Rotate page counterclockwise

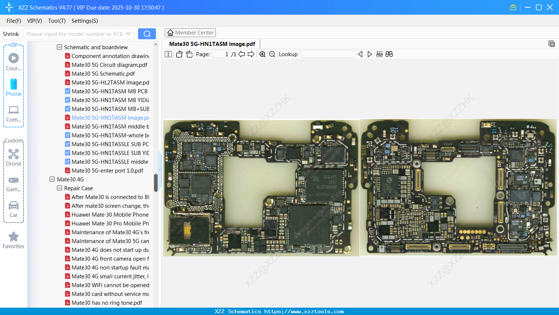(179, 54)
